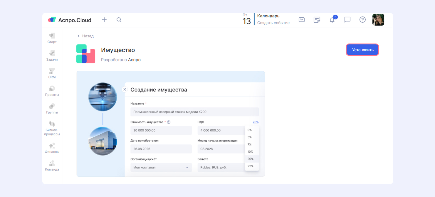Click the Установить button
435x197 pixels.
pyautogui.click(x=362, y=50)
